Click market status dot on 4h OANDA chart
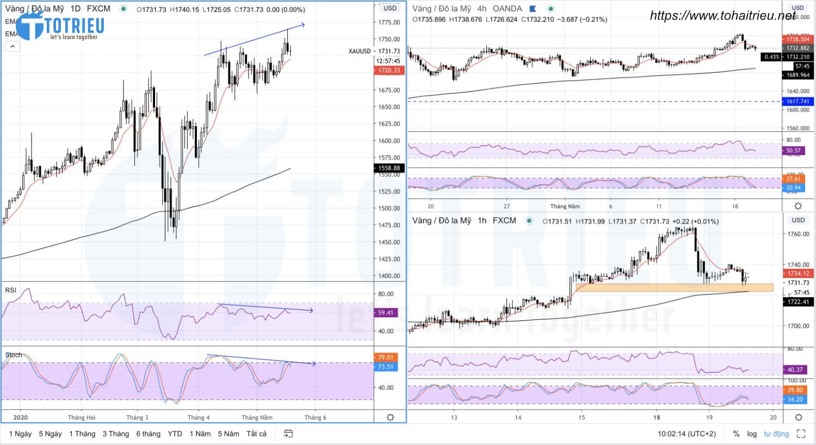 551,9
